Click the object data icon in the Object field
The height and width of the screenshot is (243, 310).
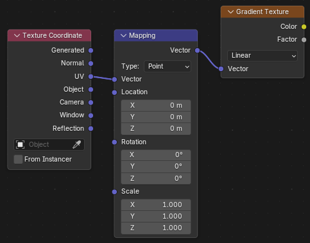pos(20,145)
